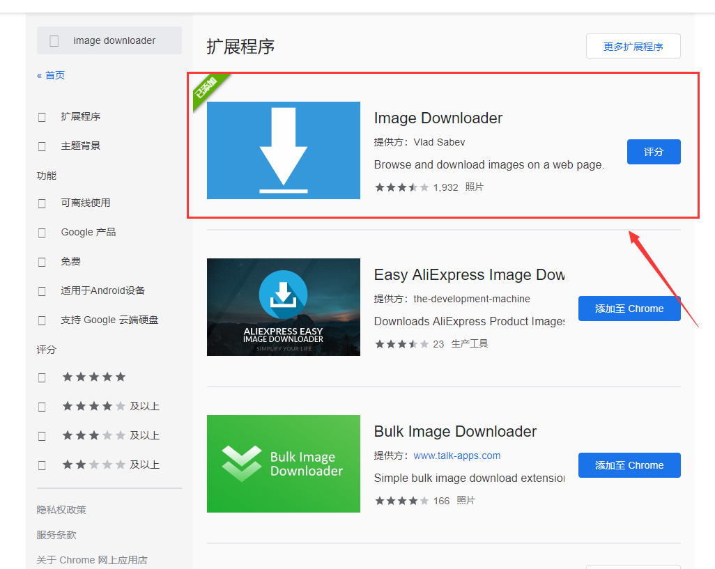Check the 支持 Google 云端硬盘 filter
715x569 pixels.
point(42,320)
